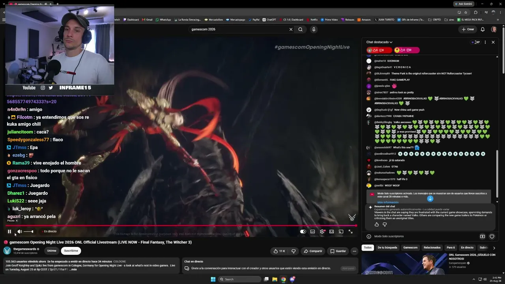The image size is (505, 284).
Task: Jump to newest chat messages arrow
Action: (430, 198)
